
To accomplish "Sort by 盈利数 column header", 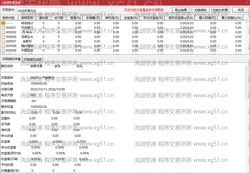I will click(x=44, y=18).
